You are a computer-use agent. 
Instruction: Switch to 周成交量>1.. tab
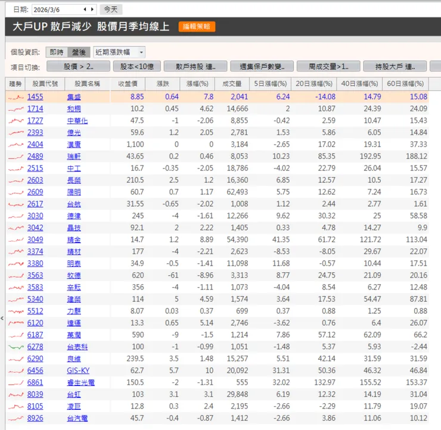point(328,67)
